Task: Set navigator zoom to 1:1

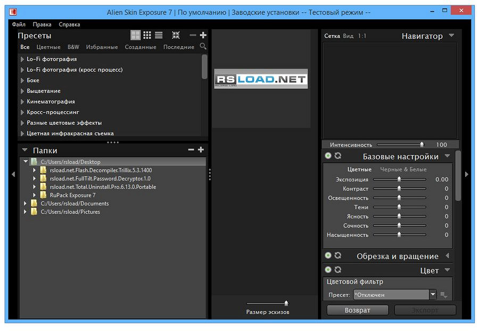Action: coord(362,36)
